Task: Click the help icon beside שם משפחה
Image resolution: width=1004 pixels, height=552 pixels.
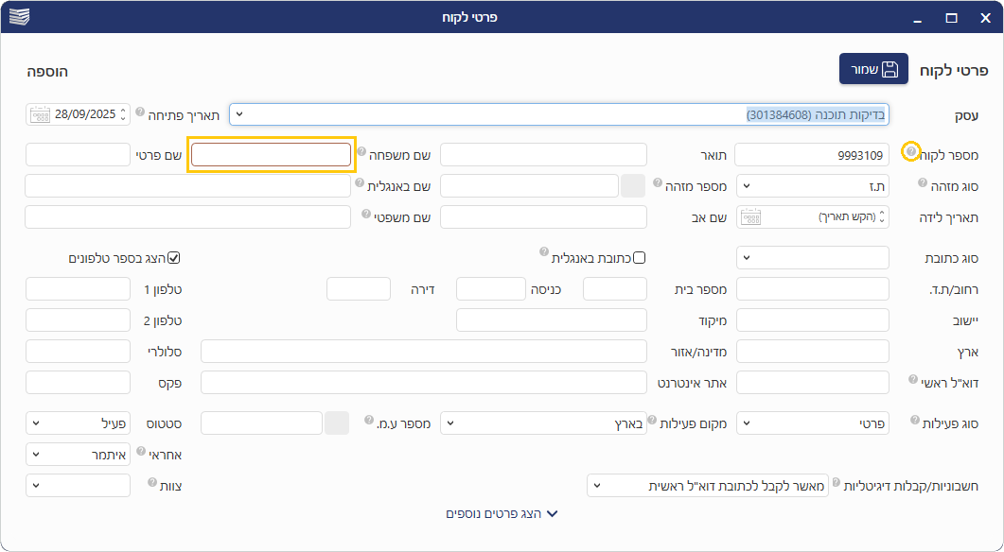Action: coord(361,151)
